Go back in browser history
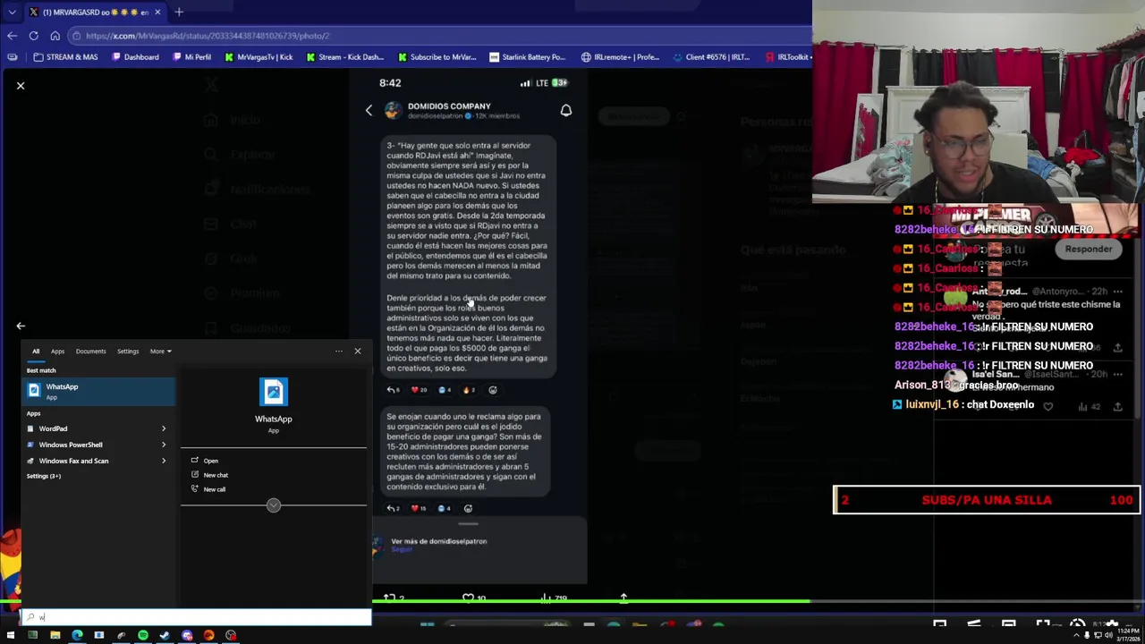 click(12, 36)
